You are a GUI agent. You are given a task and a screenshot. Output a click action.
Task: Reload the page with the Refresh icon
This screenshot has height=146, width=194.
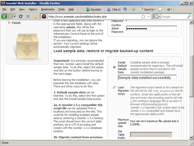(x=21, y=16)
